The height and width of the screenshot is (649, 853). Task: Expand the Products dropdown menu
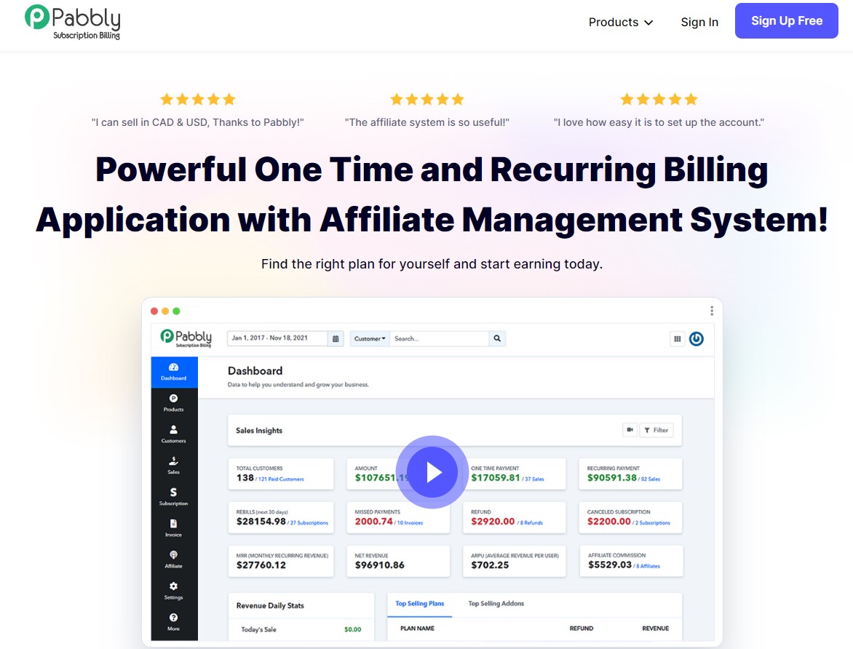click(621, 23)
